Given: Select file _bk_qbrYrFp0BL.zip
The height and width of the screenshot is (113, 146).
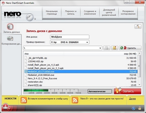Looking at the screenshot, I should (37, 58).
